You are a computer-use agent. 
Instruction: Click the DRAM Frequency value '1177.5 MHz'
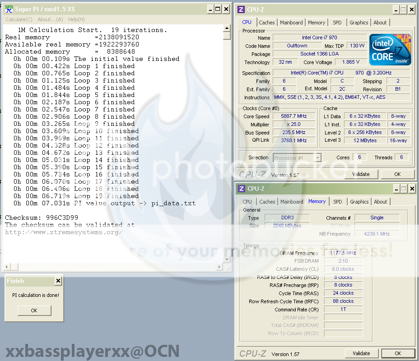tap(343, 253)
